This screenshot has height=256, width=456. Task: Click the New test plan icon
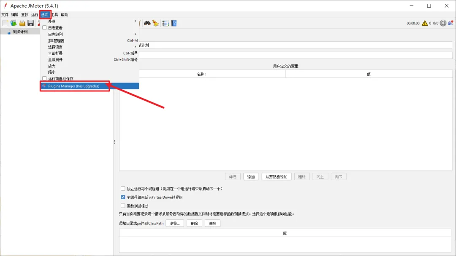(5, 23)
